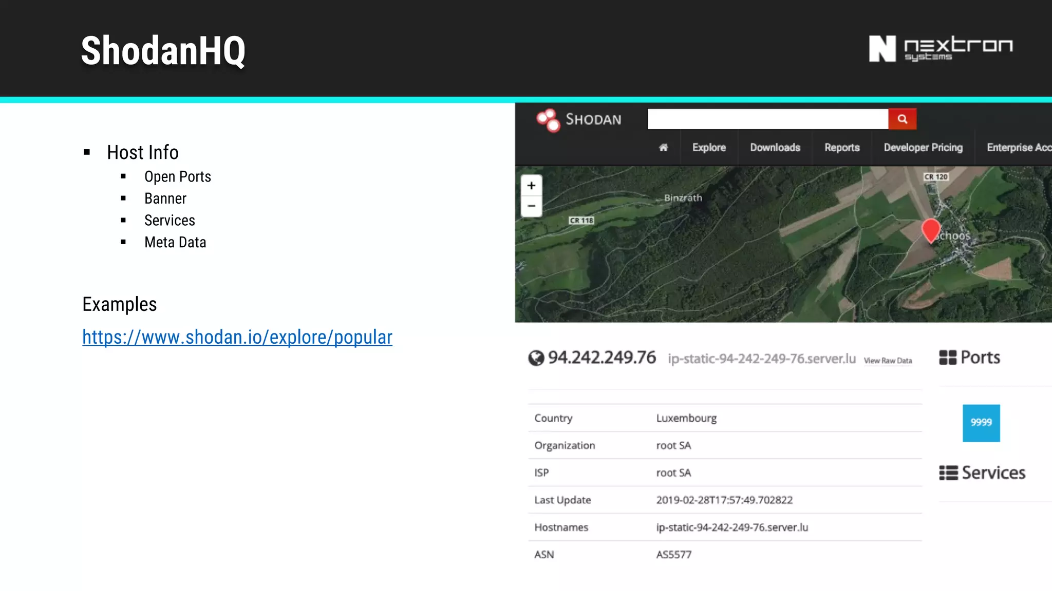The width and height of the screenshot is (1052, 591).
Task: Click the red search magnifier button
Action: pyautogui.click(x=903, y=119)
